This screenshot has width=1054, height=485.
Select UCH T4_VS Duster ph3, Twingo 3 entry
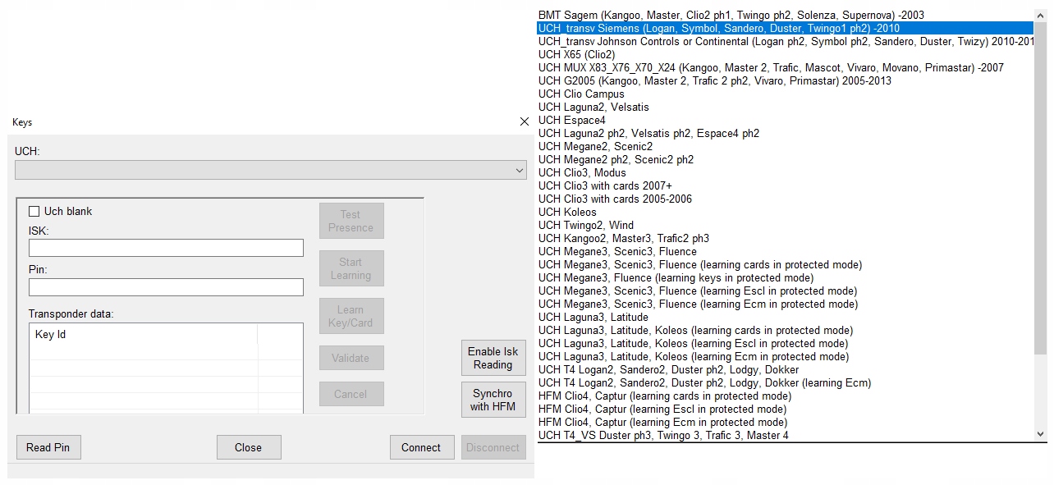[786, 435]
